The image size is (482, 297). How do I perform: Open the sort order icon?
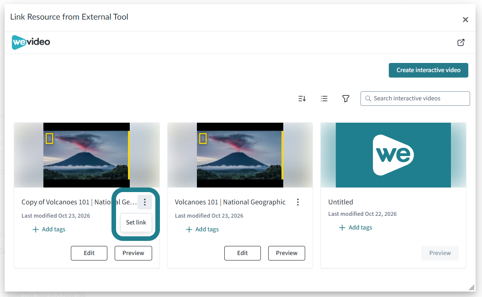(x=302, y=99)
